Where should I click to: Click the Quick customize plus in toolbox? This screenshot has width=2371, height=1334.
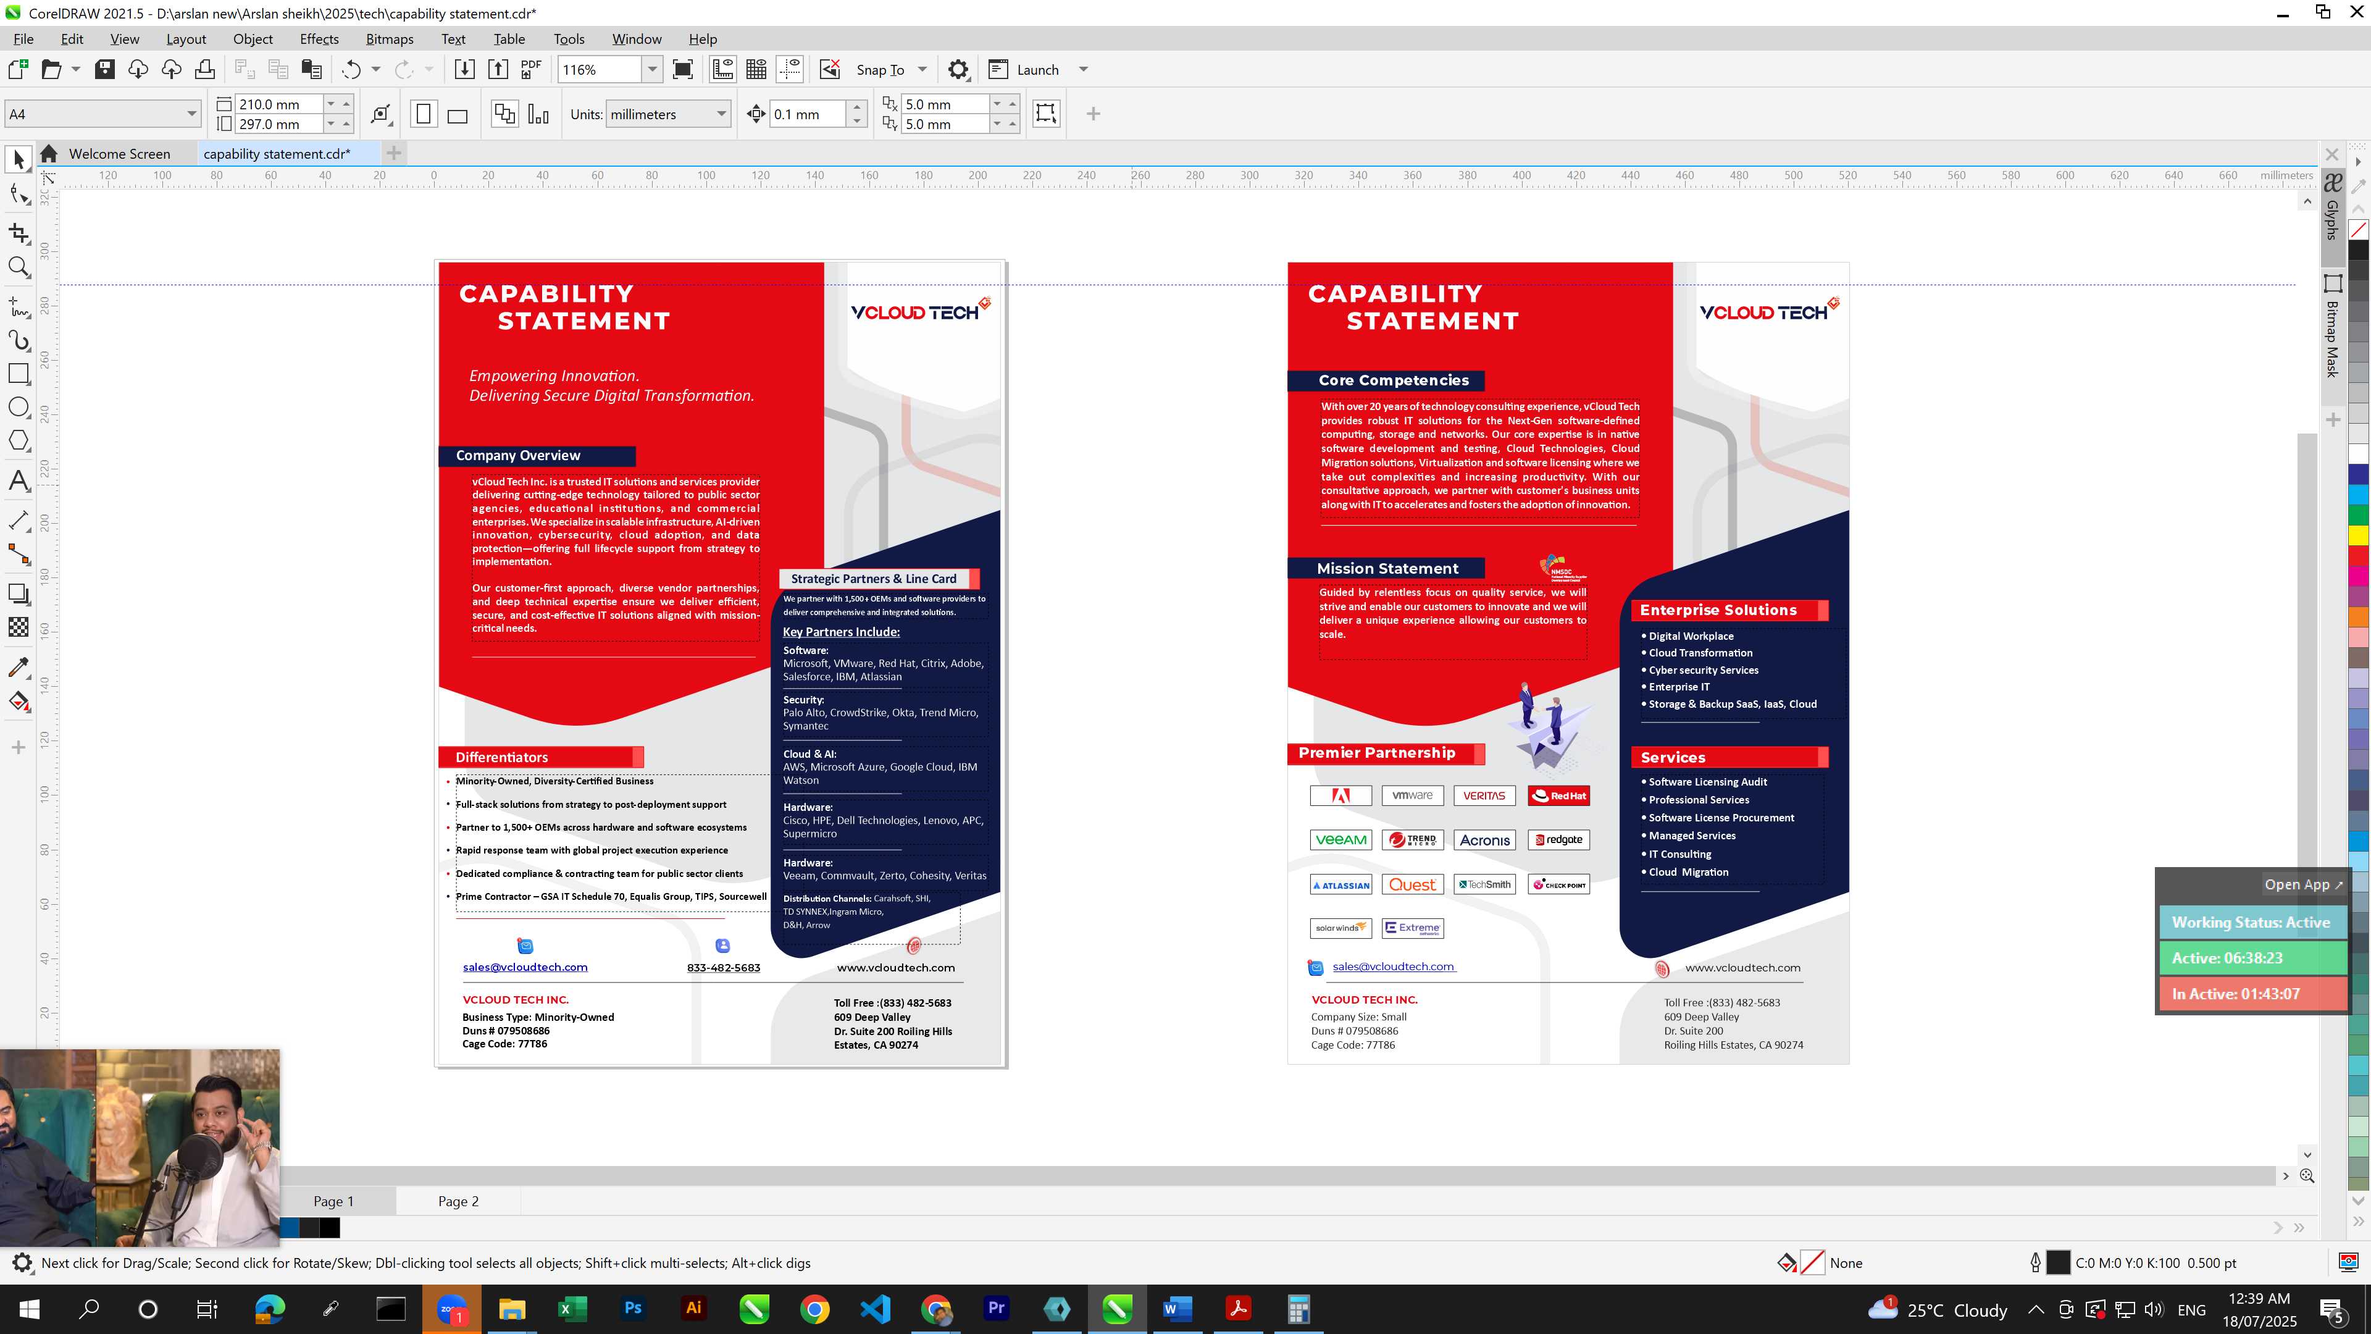click(x=19, y=747)
